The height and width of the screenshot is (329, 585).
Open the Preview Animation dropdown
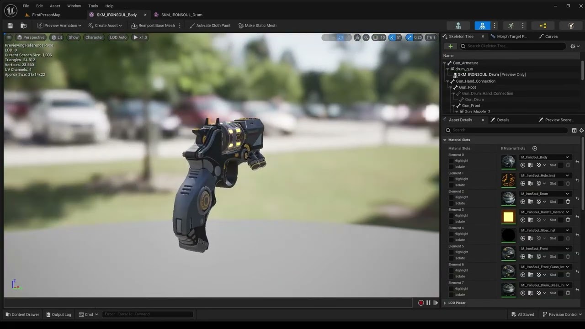(59, 26)
